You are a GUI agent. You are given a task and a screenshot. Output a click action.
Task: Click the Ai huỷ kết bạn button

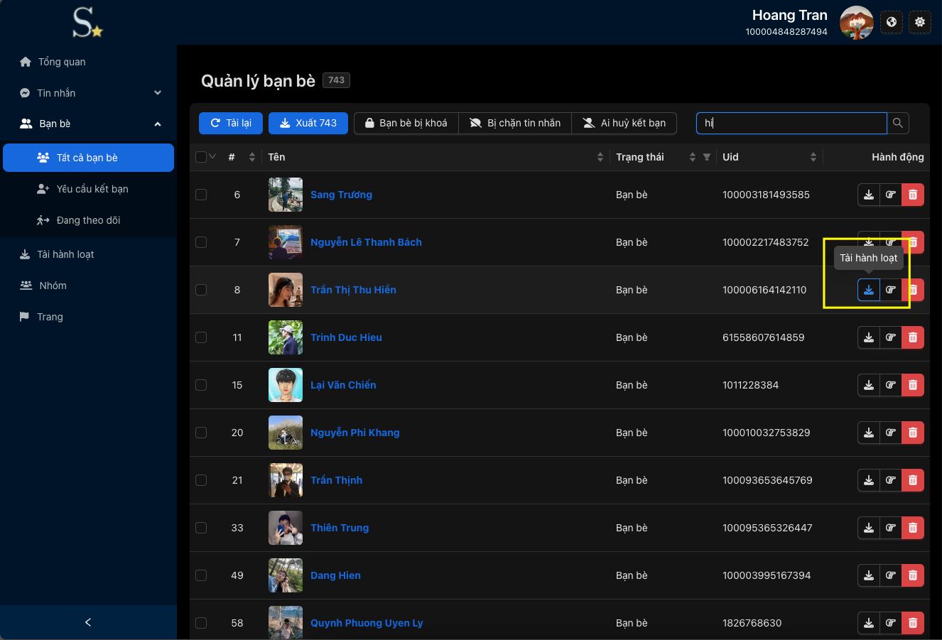pyautogui.click(x=624, y=123)
